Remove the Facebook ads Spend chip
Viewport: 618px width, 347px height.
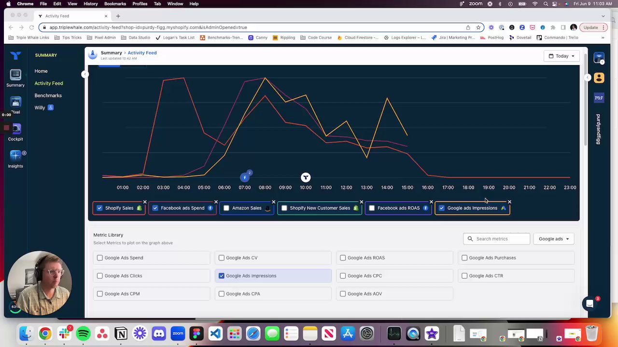pos(216,202)
